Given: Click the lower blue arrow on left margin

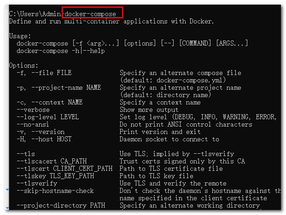Looking at the screenshot, I should pos(7,208).
